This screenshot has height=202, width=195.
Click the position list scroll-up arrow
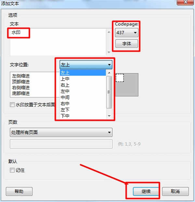tap(109, 73)
